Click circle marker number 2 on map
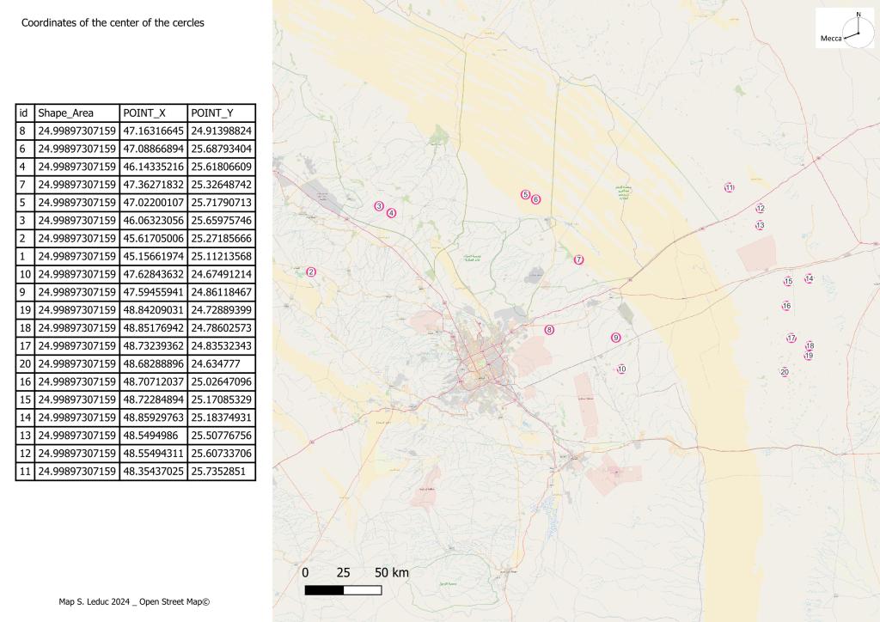This screenshot has width=880, height=622. pos(311,272)
